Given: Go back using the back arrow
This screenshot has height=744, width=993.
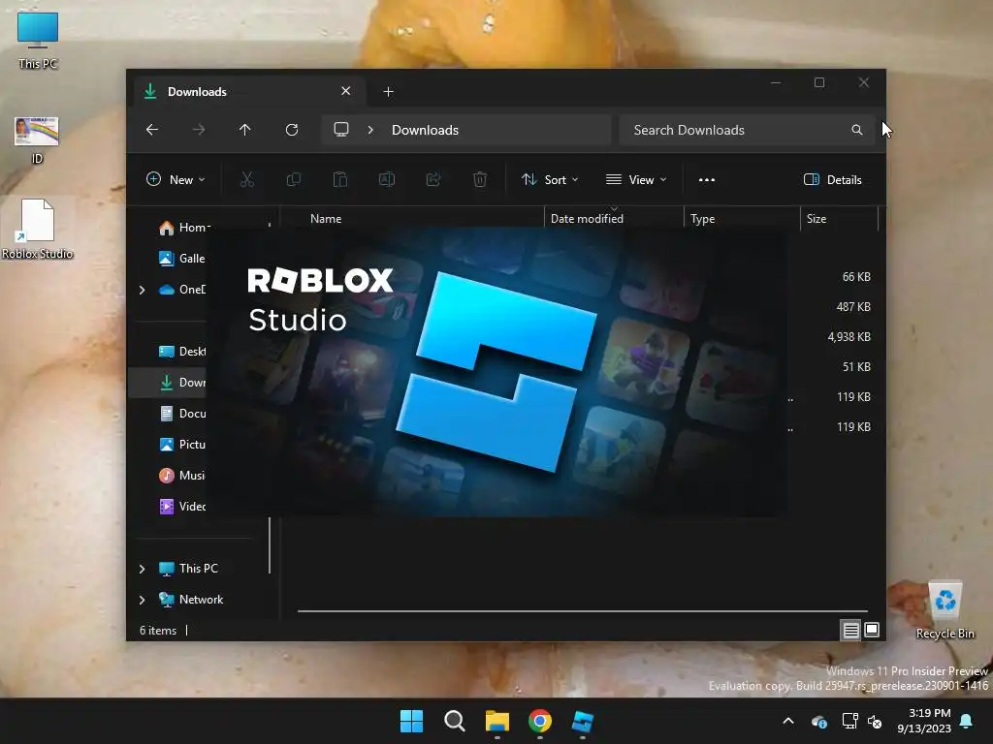Looking at the screenshot, I should click(152, 130).
